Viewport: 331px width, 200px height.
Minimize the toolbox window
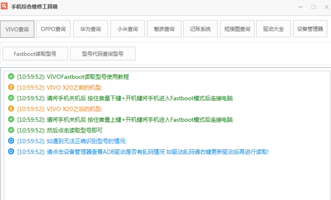click(x=300, y=7)
